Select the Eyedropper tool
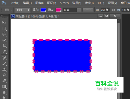The height and width of the screenshot is (99, 130). (4, 51)
